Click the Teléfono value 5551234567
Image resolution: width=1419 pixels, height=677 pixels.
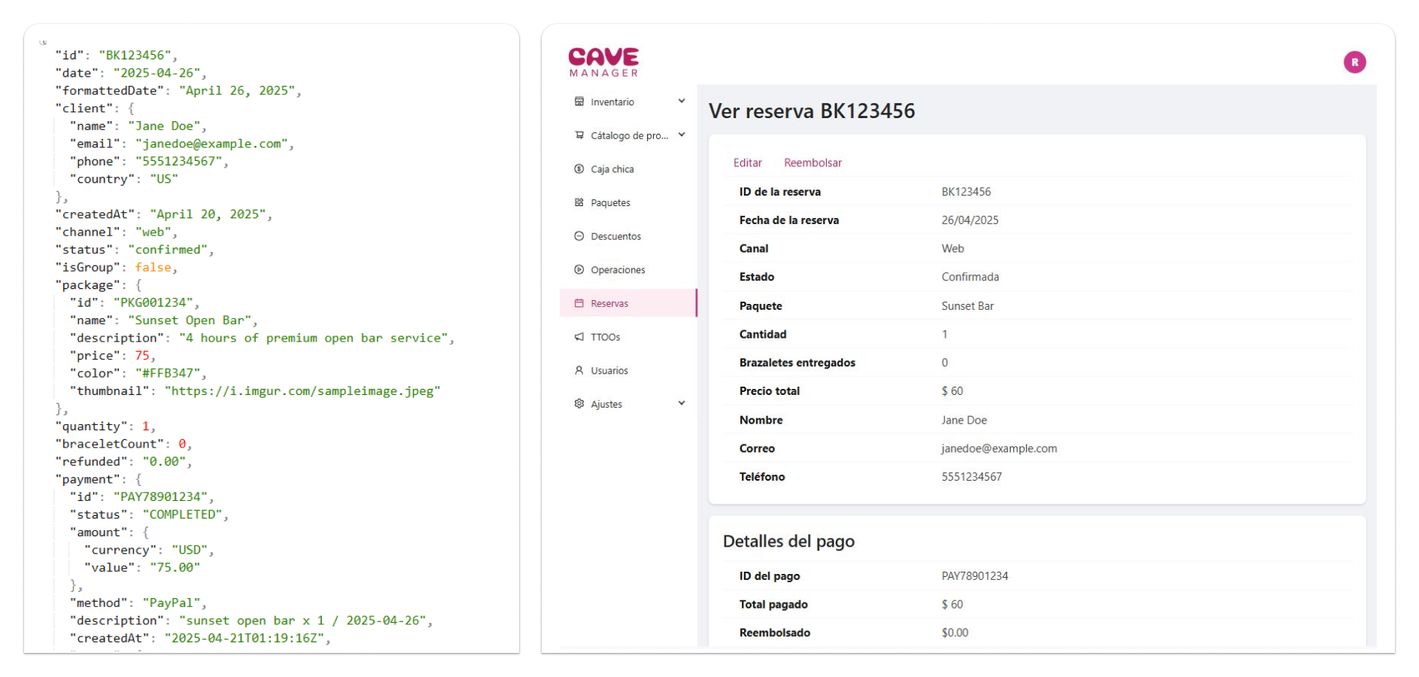coord(971,477)
